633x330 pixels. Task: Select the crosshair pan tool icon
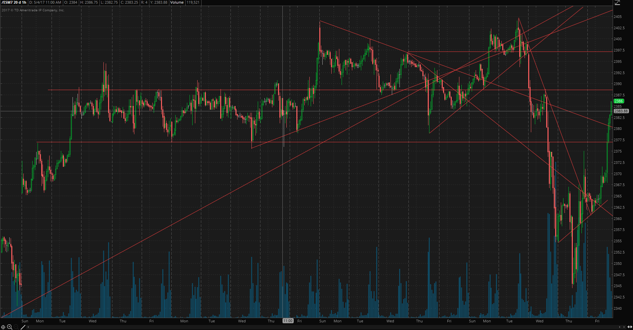click(x=3, y=327)
